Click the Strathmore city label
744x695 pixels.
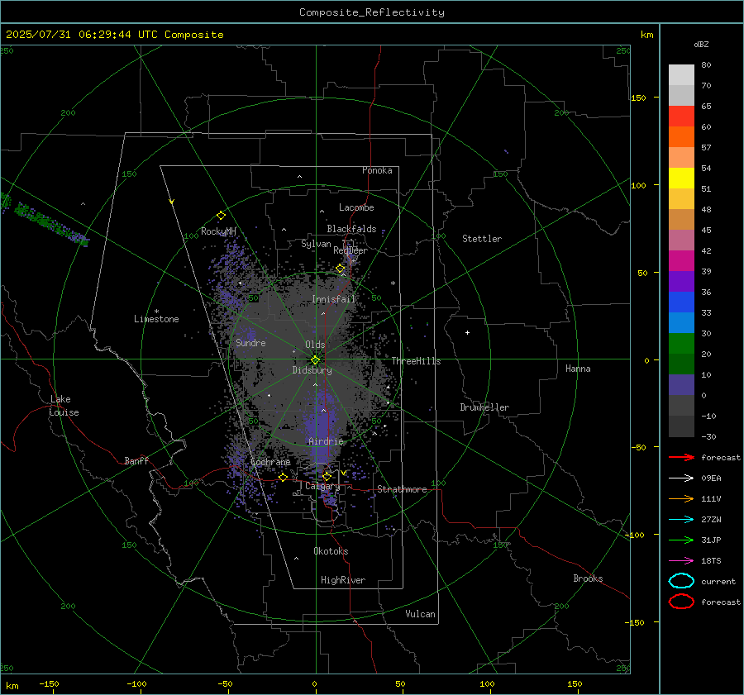pyautogui.click(x=402, y=489)
